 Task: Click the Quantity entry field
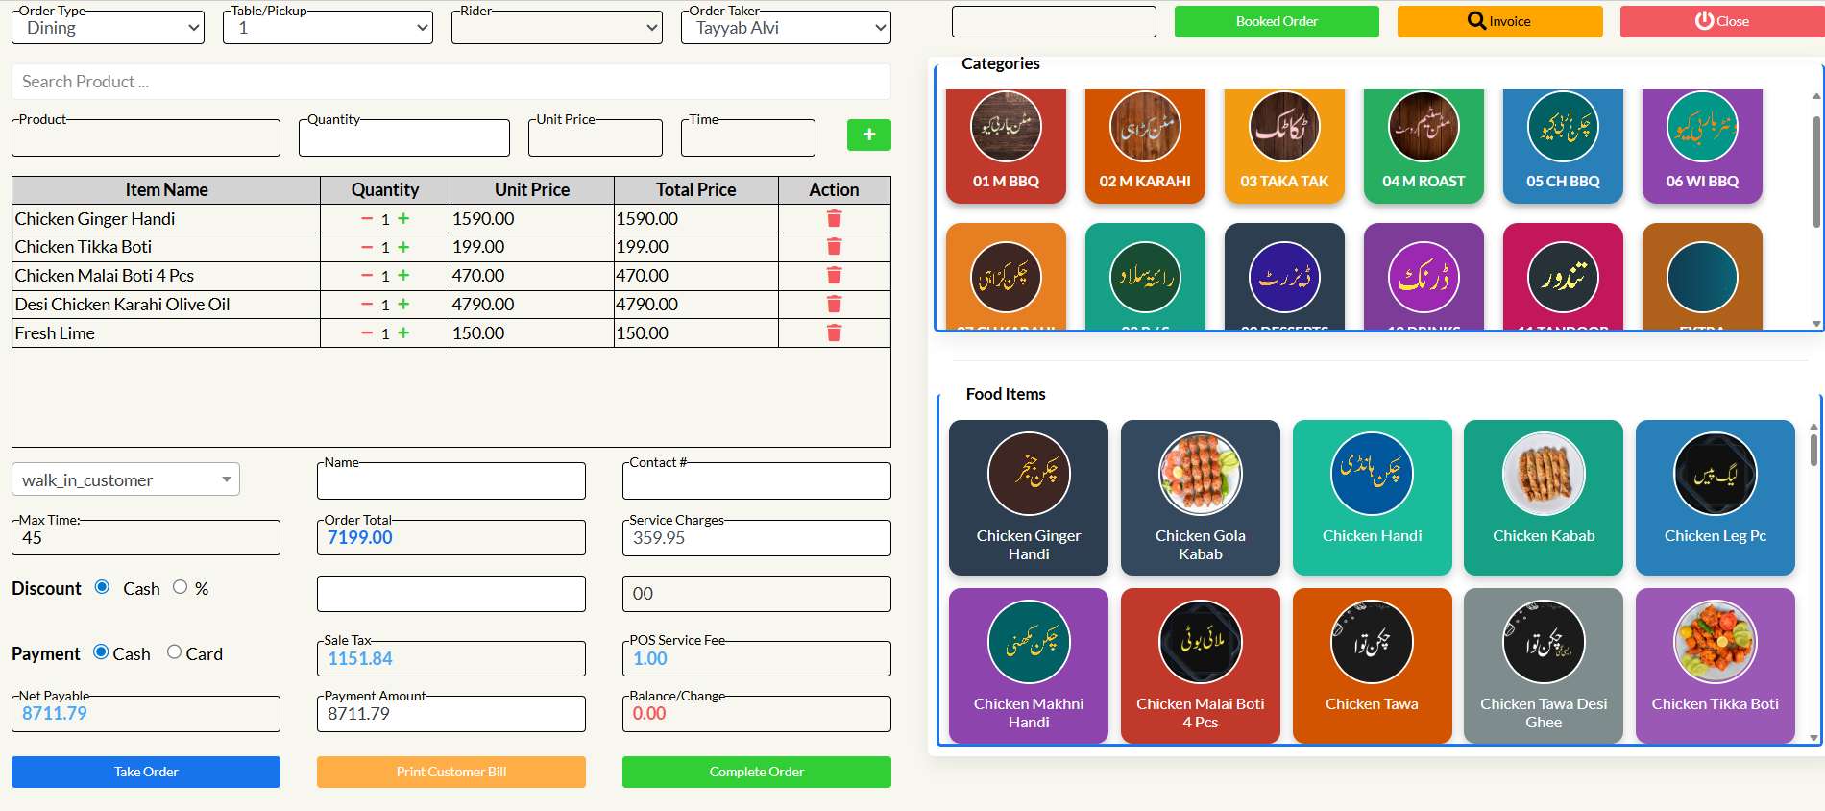tap(404, 138)
